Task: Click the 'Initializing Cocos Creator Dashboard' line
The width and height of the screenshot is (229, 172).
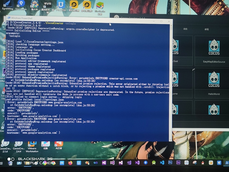Action: [x=41, y=50]
